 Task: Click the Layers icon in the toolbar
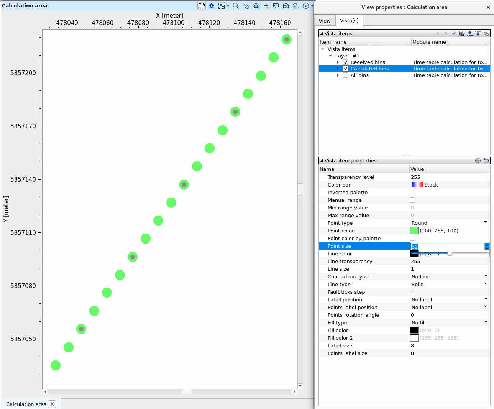(x=256, y=6)
